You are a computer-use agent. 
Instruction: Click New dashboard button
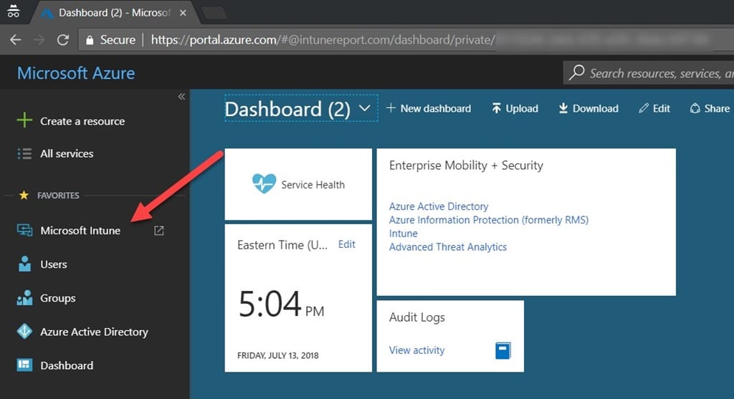pos(428,109)
